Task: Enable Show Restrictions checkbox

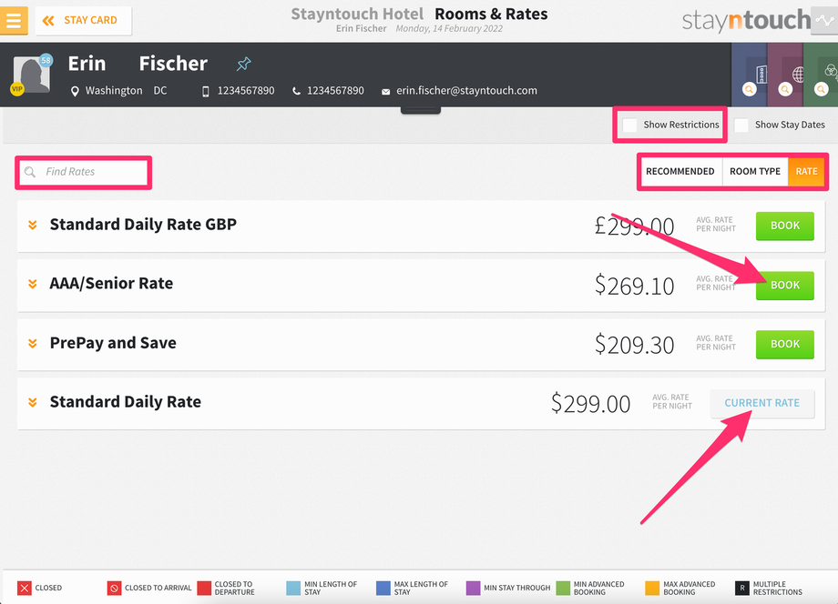Action: click(629, 125)
